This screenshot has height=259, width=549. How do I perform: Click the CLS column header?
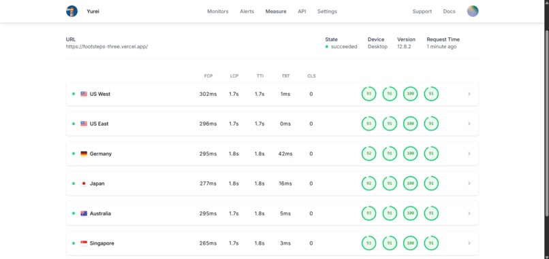[311, 76]
